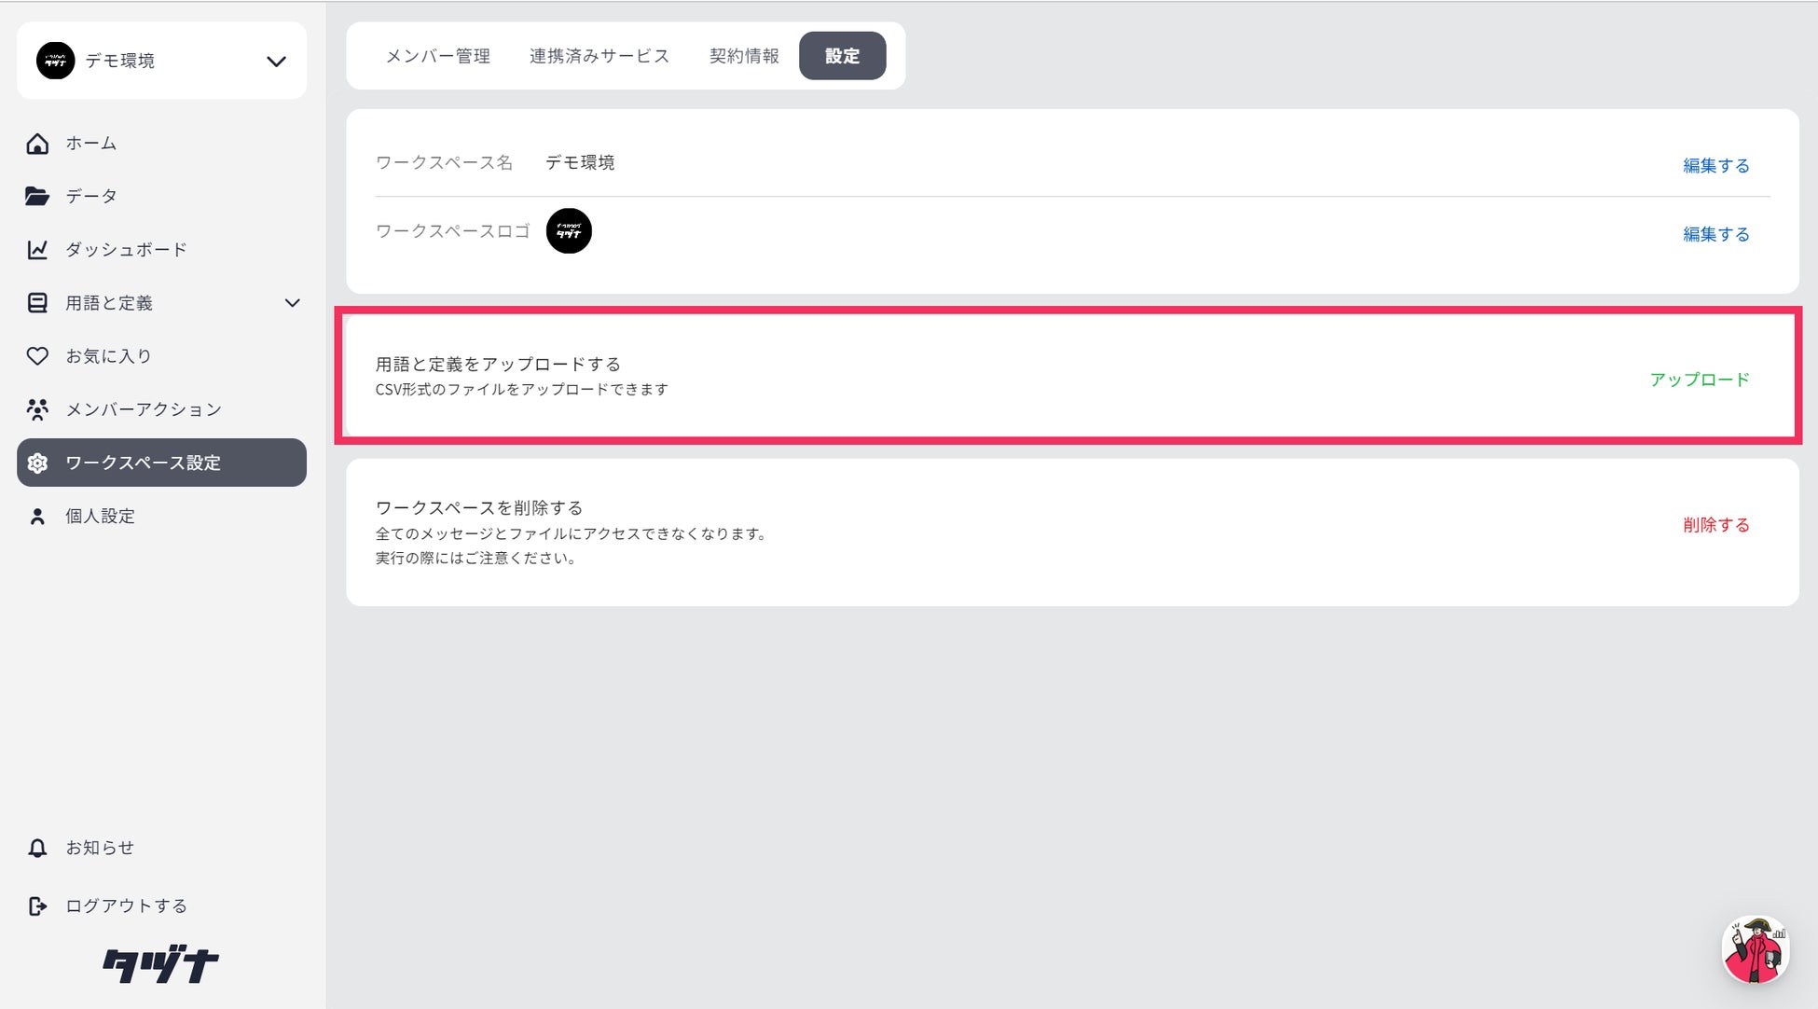
Task: Click the Home house icon in sidebar
Action: pyautogui.click(x=37, y=144)
